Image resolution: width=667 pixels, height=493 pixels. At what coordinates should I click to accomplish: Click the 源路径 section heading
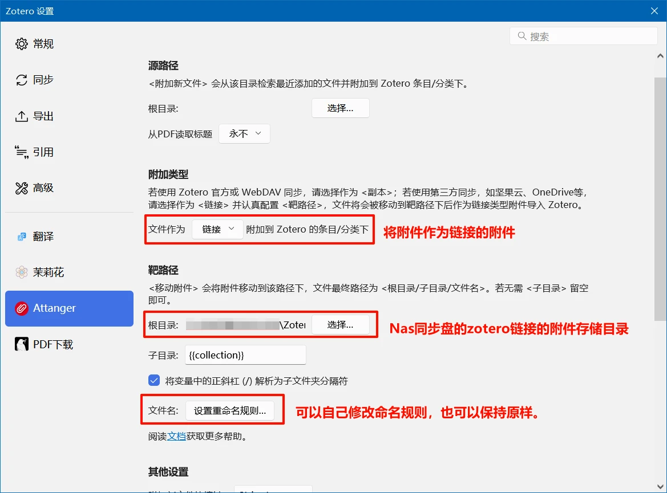(x=163, y=66)
